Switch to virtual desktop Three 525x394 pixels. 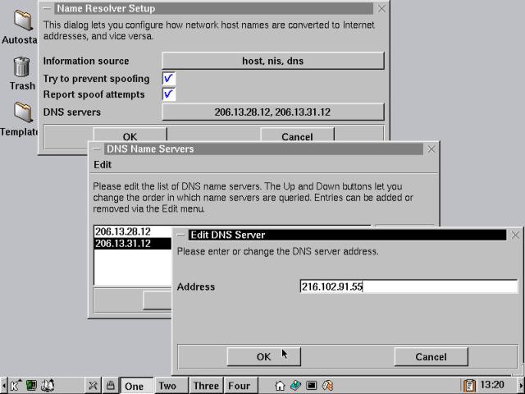(x=206, y=385)
